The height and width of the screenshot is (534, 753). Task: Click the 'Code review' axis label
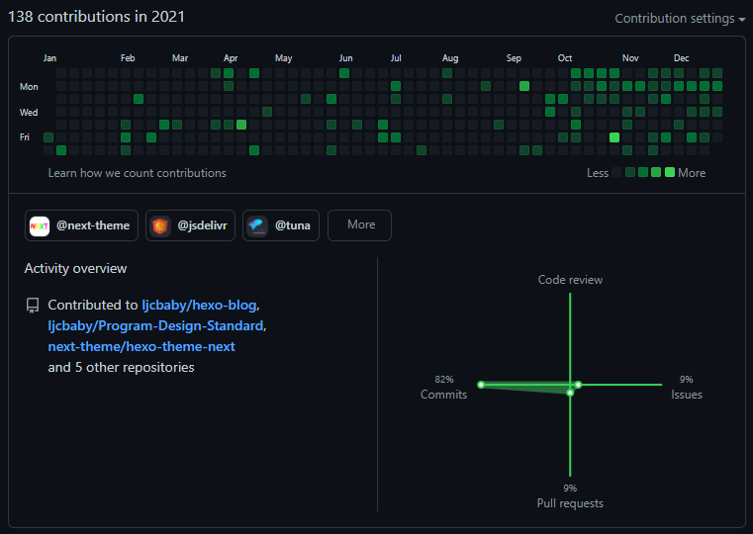570,280
